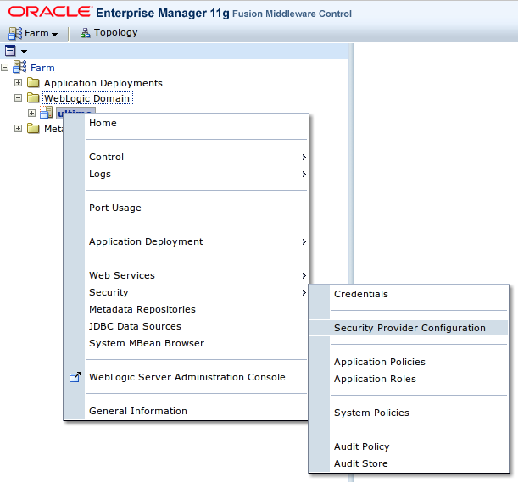Expand the Application Deployments node
The width and height of the screenshot is (518, 482).
click(x=19, y=83)
